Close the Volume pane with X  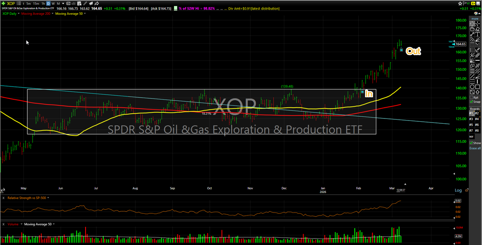click(3, 224)
